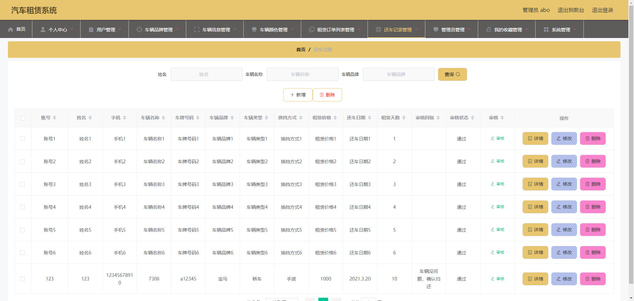Sort by 姓名 column arrows
This screenshot has width=634, height=301.
pyautogui.click(x=90, y=118)
